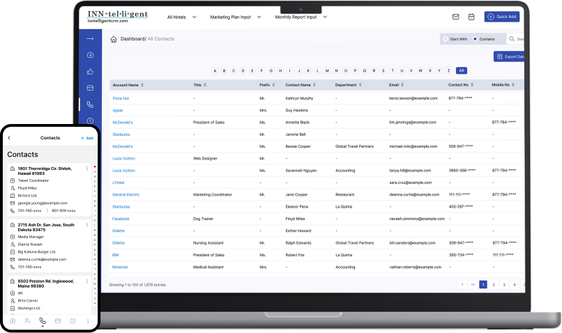This screenshot has width=562, height=333.
Task: Click the search magnifier icon
Action: click(512, 39)
